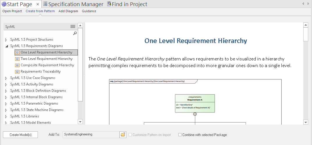
Task: Click the Add Diagram link
Action: [x=68, y=11]
